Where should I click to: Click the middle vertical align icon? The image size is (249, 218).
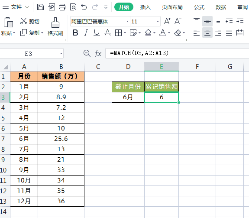pos(207,21)
